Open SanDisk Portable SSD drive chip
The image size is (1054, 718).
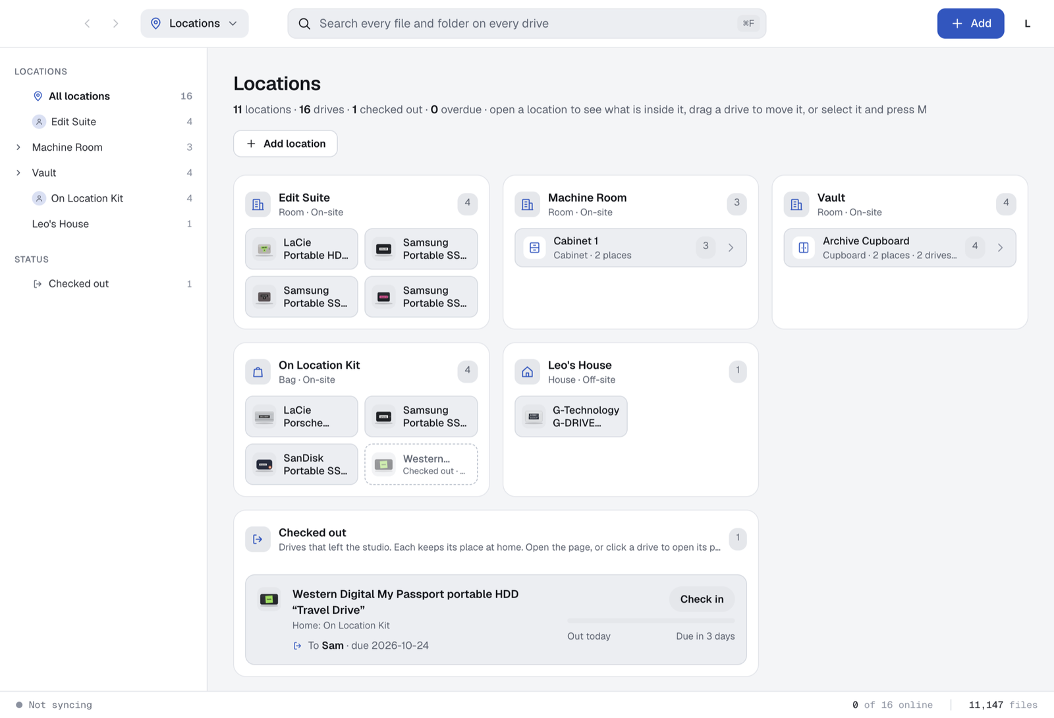click(302, 464)
